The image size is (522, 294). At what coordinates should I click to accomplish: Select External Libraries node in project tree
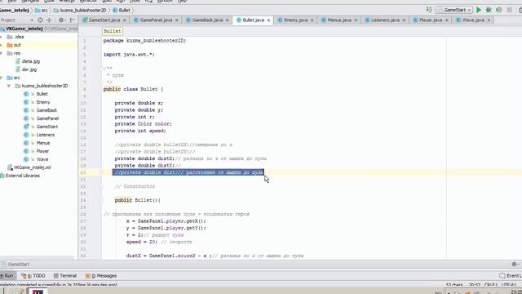tap(20, 176)
